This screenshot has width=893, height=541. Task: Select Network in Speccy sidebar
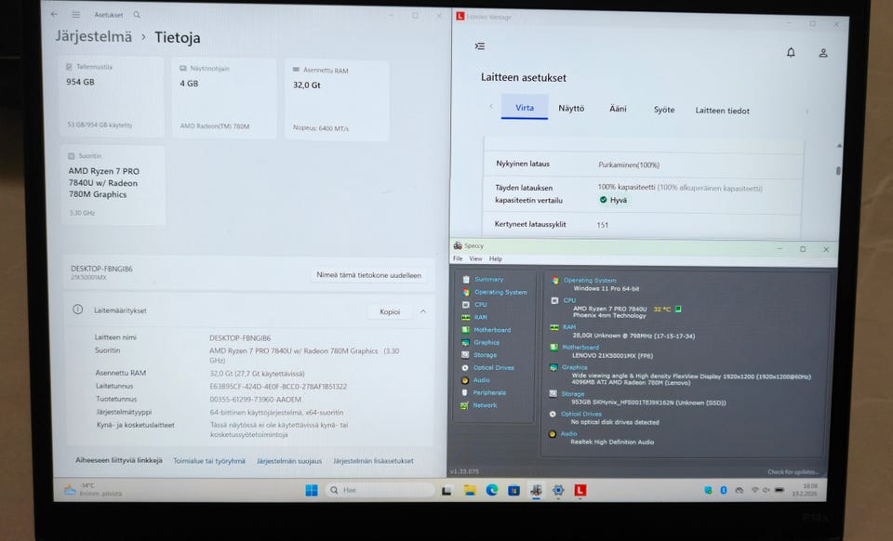[x=485, y=405]
